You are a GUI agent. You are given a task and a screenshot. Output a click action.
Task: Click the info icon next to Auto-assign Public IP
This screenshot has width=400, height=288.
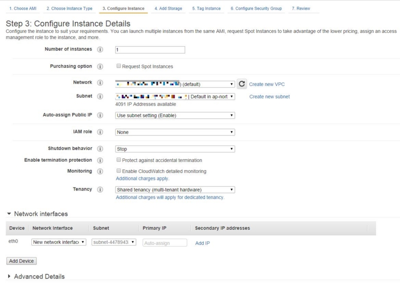click(x=100, y=115)
